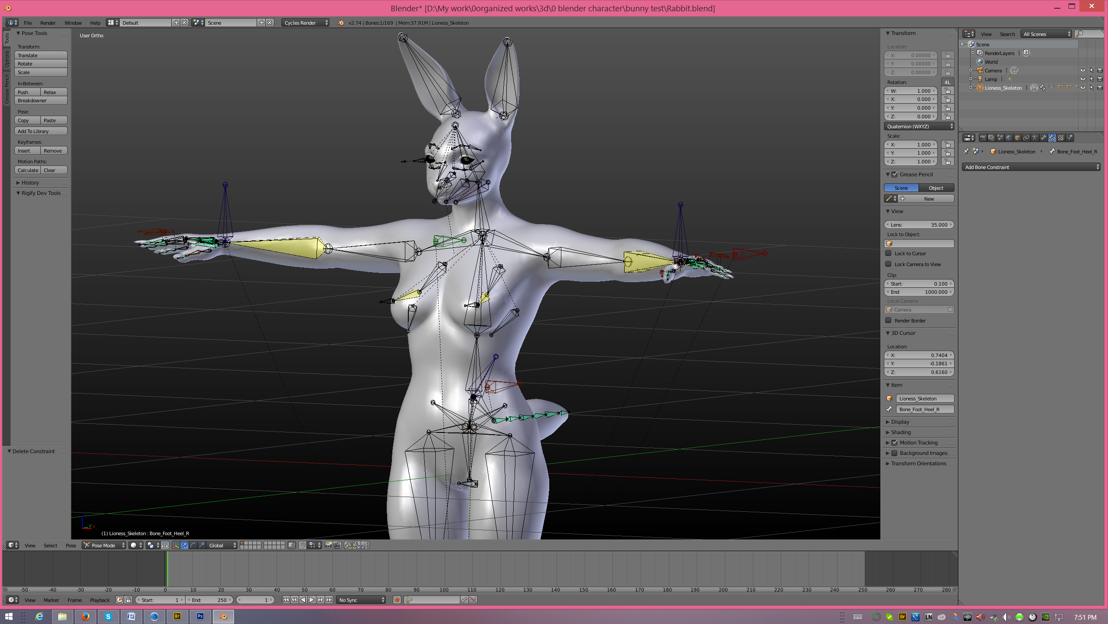
Task: Enable the Lock to Cursor checkbox
Action: pos(889,253)
